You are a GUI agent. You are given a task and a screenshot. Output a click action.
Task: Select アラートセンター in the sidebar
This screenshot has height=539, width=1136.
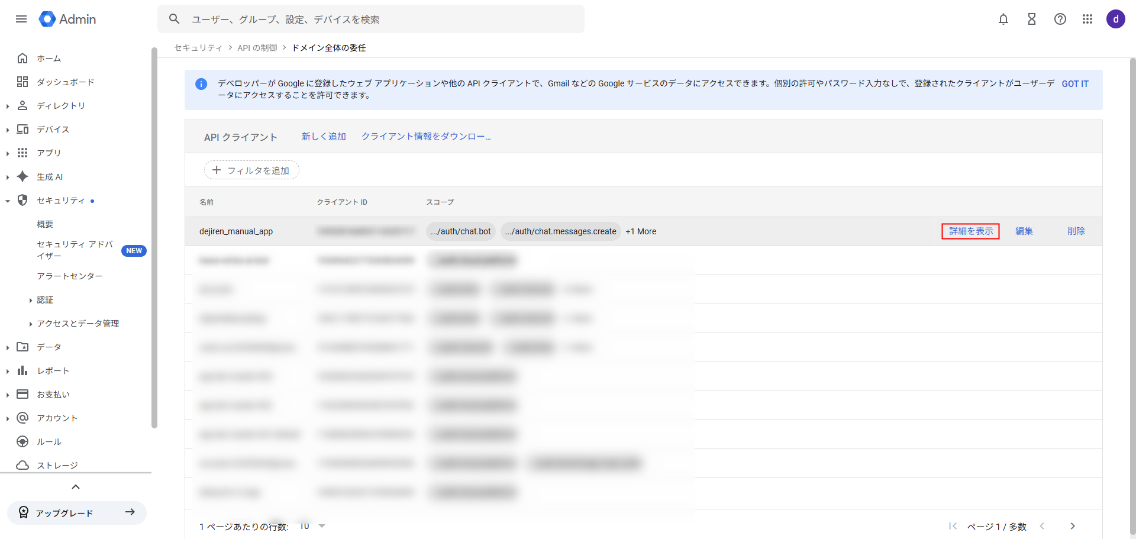pyautogui.click(x=69, y=276)
